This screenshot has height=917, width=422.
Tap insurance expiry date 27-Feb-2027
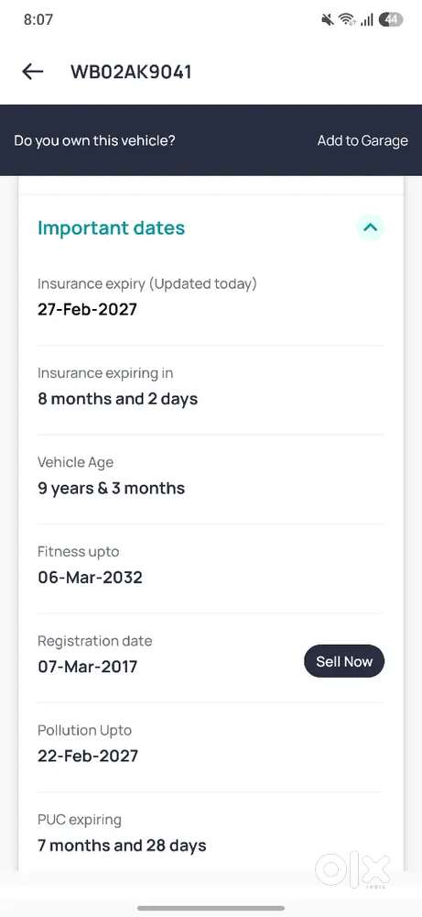tap(87, 309)
